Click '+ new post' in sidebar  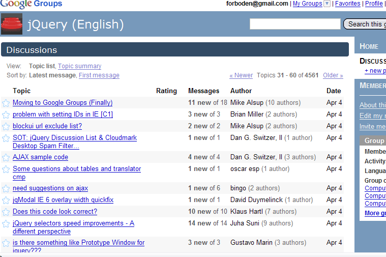pyautogui.click(x=375, y=71)
